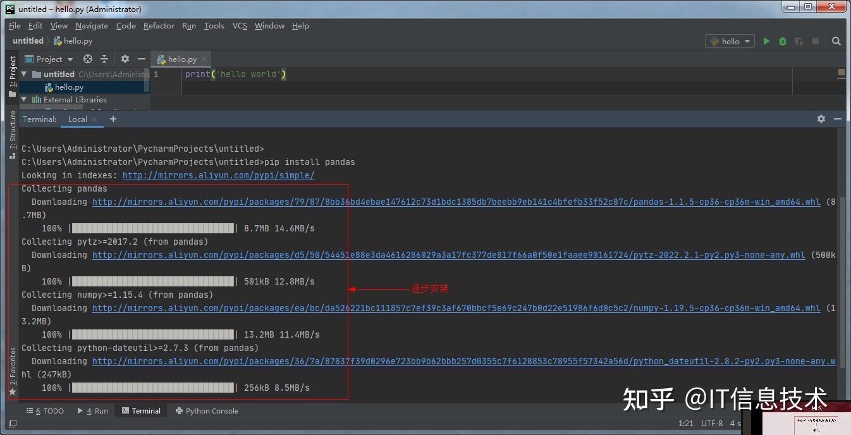Open the mirrors.aliyun.com pypi index link
Image resolution: width=851 pixels, height=435 pixels.
click(218, 175)
